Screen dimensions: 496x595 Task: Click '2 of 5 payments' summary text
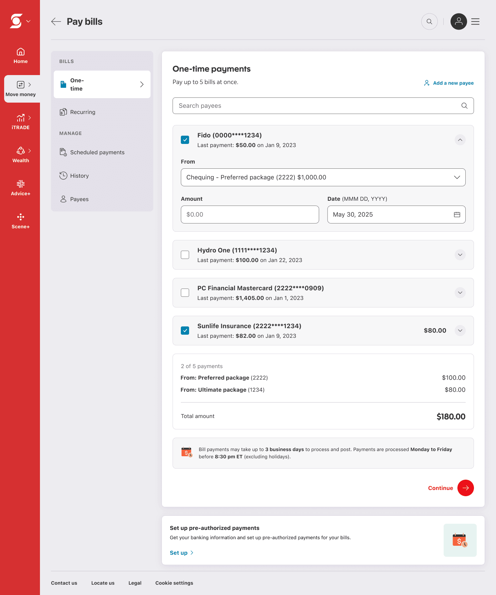(x=202, y=366)
